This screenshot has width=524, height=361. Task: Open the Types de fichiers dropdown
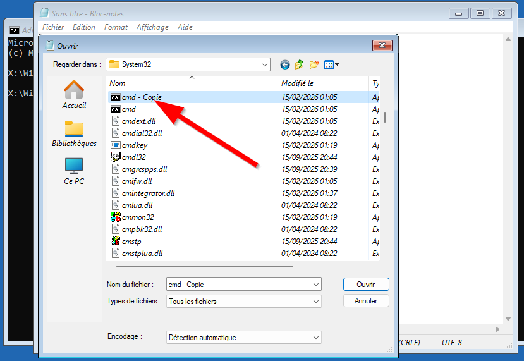coord(315,302)
